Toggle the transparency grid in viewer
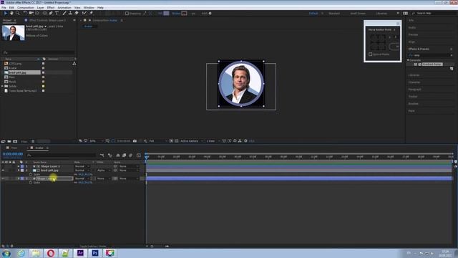The width and height of the screenshot is (458, 258). [x=177, y=141]
